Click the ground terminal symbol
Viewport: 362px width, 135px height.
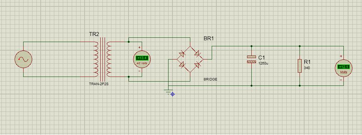pyautogui.click(x=168, y=92)
